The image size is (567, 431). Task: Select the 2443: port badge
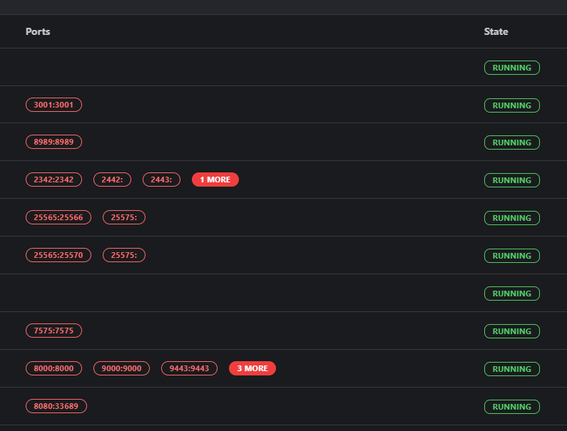point(161,180)
